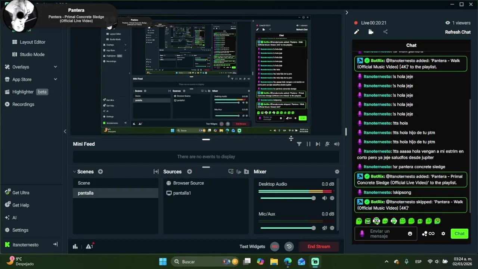Expand the Overlays chevron
Viewport: 478px width, 269px height.
point(55,67)
